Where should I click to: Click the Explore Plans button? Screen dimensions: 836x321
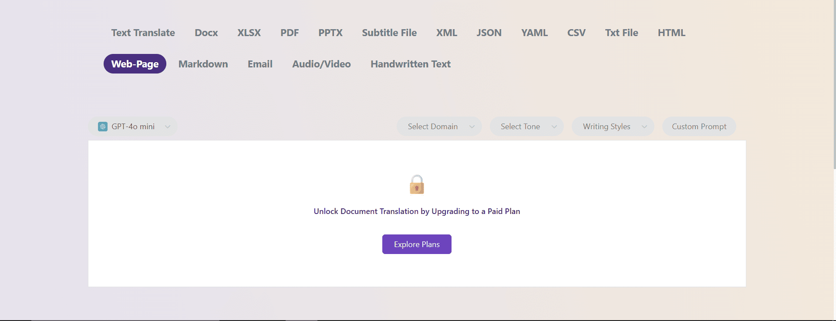[416, 244]
